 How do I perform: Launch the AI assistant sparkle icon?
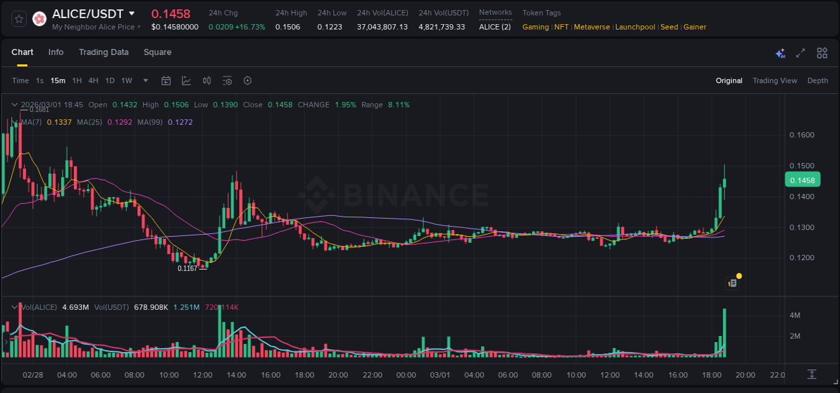coord(780,52)
